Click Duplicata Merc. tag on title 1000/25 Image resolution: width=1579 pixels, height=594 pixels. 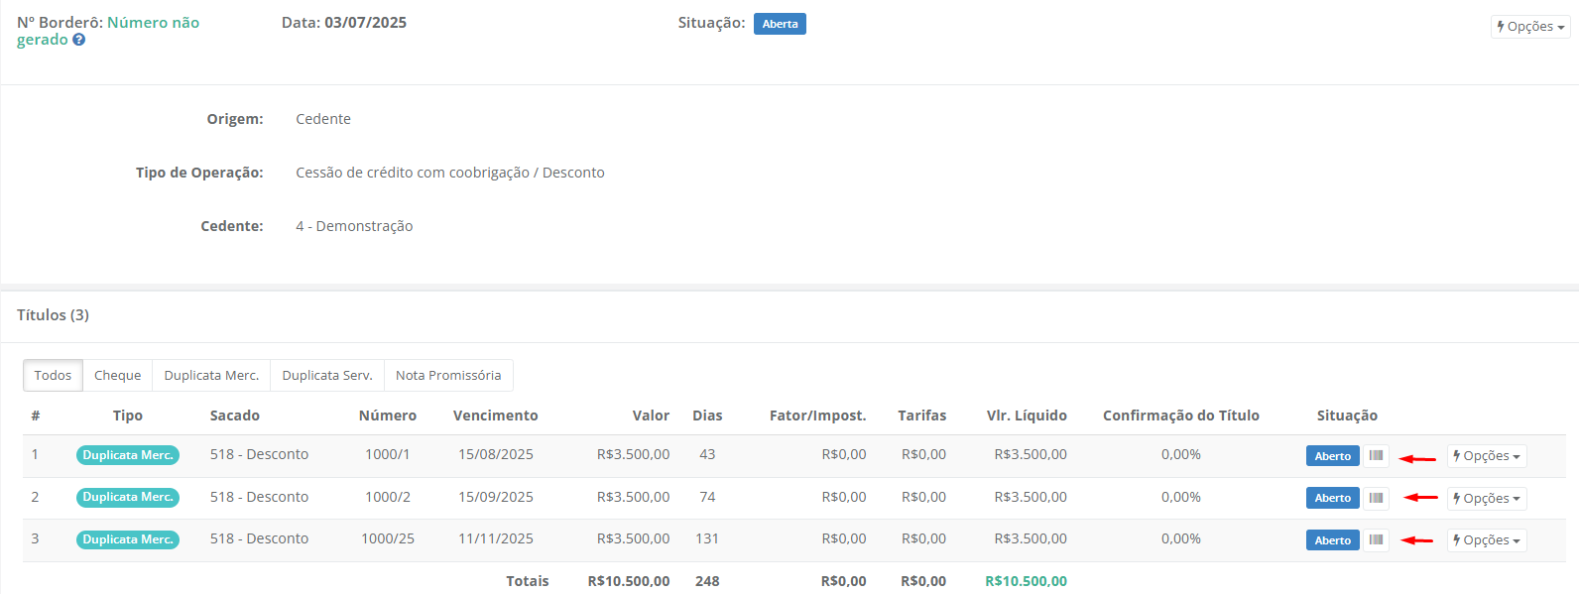coord(128,539)
